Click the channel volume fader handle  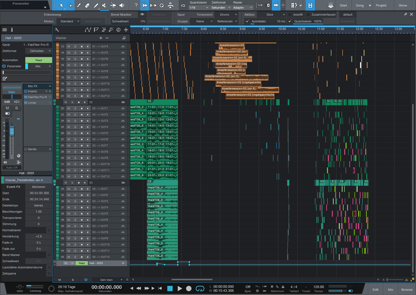click(12, 131)
